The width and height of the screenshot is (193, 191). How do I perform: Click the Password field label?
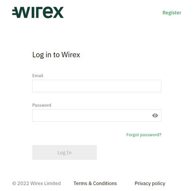[x=42, y=105]
